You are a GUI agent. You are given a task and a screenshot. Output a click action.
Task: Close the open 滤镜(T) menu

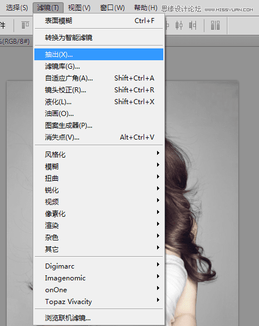48,8
